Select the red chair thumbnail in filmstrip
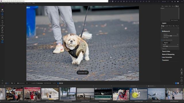 (x=121, y=94)
